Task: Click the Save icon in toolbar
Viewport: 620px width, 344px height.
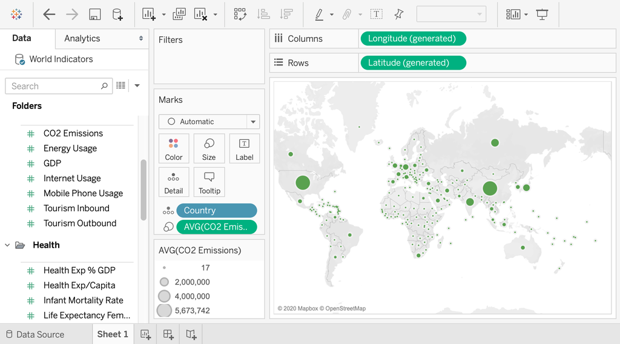Action: (94, 15)
